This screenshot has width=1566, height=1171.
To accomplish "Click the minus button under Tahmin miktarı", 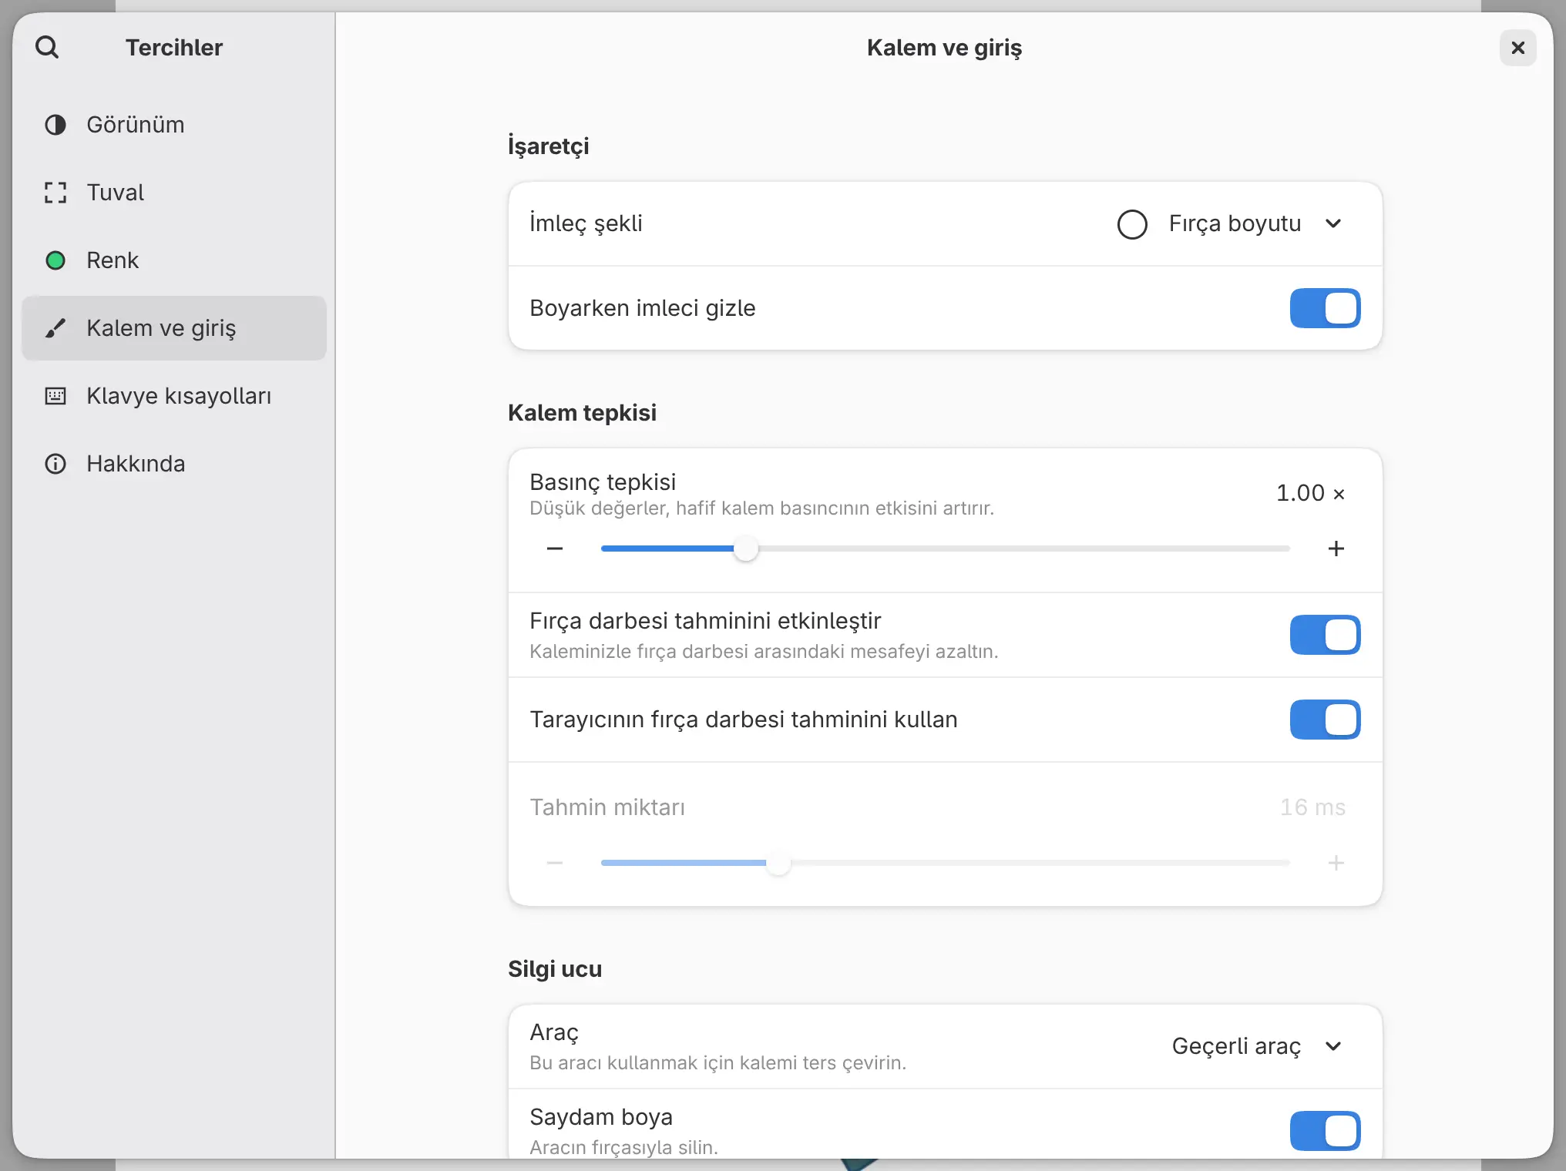I will tap(555, 863).
